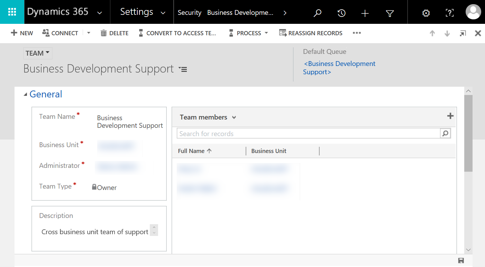The width and height of the screenshot is (485, 267).
Task: Click the save disk icon in footer
Action: pos(461,260)
